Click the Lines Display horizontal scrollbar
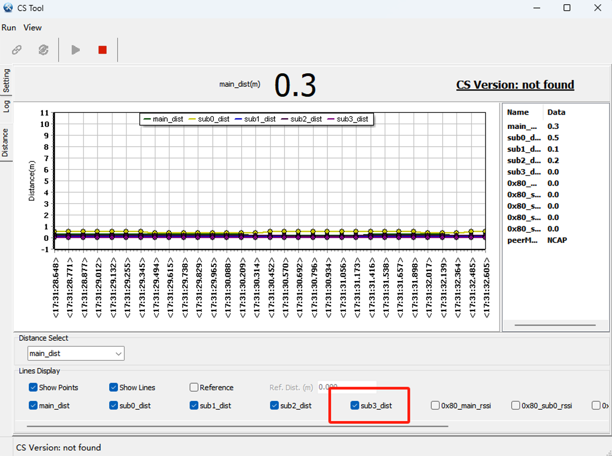Screen dimensions: 612x456 click(x=236, y=426)
